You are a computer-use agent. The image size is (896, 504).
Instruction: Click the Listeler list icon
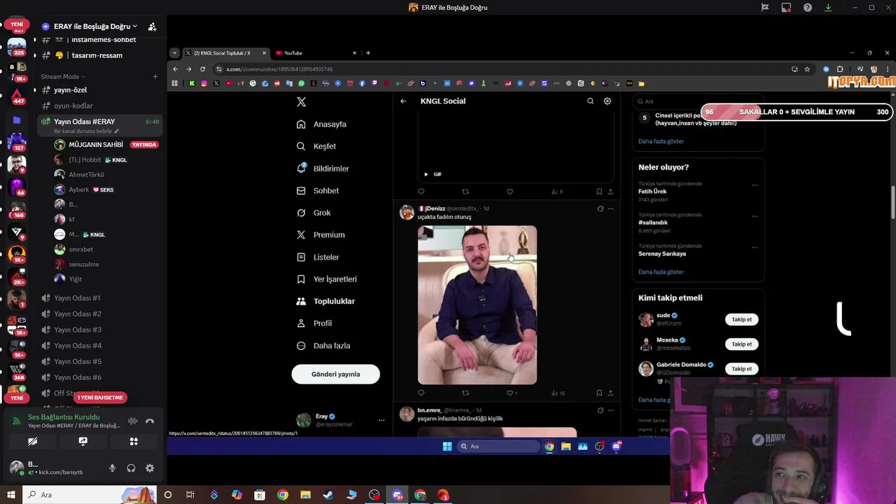(x=301, y=257)
